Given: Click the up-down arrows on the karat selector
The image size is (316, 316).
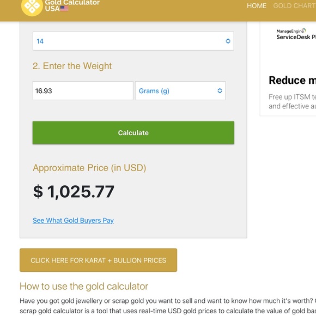Looking at the screenshot, I should pyautogui.click(x=228, y=41).
